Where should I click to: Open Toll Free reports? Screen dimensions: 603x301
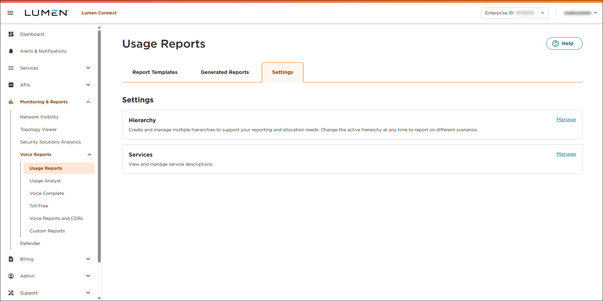[39, 206]
